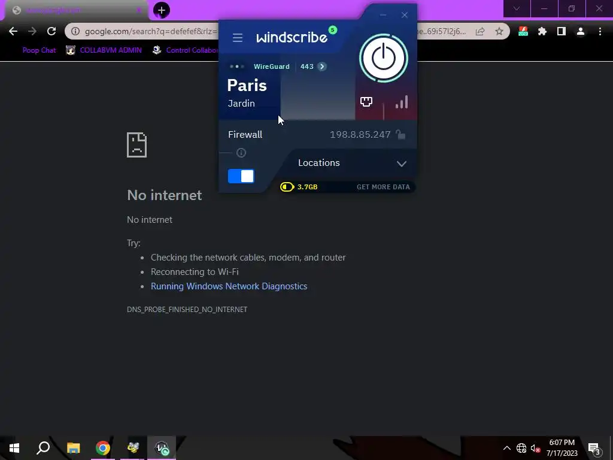The width and height of the screenshot is (613, 460).
Task: Click the unlocked padlock icon beside IP
Action: click(x=400, y=135)
